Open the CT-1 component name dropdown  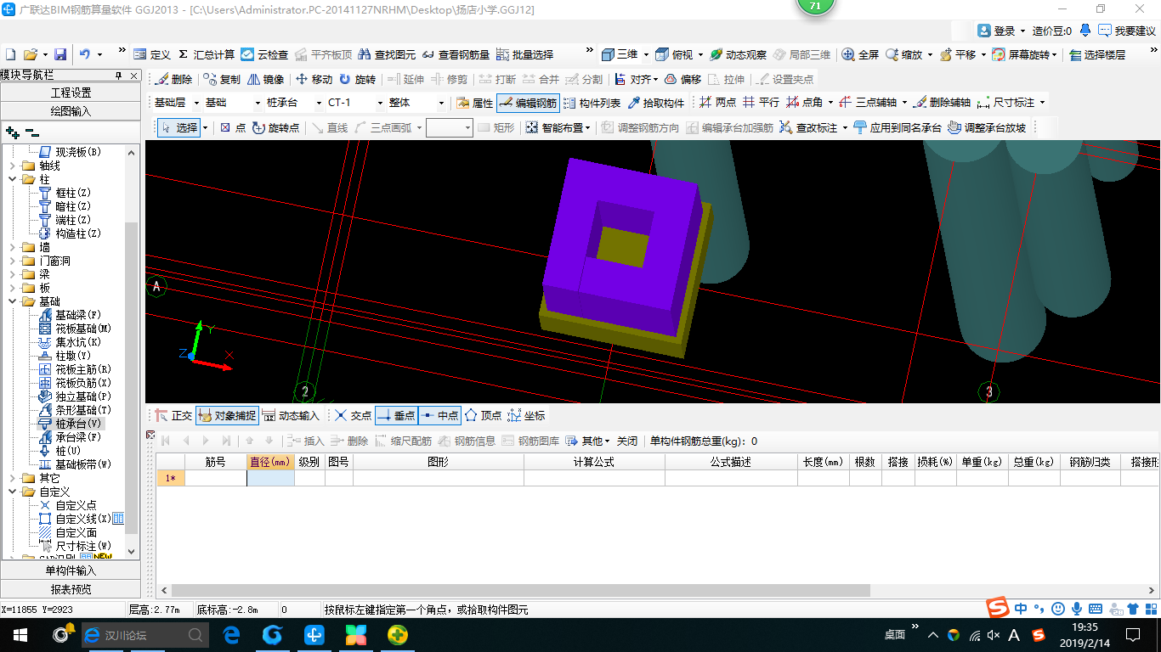(x=380, y=103)
